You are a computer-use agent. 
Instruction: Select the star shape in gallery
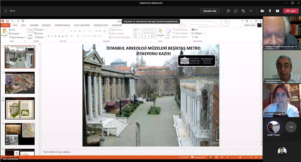152,36
